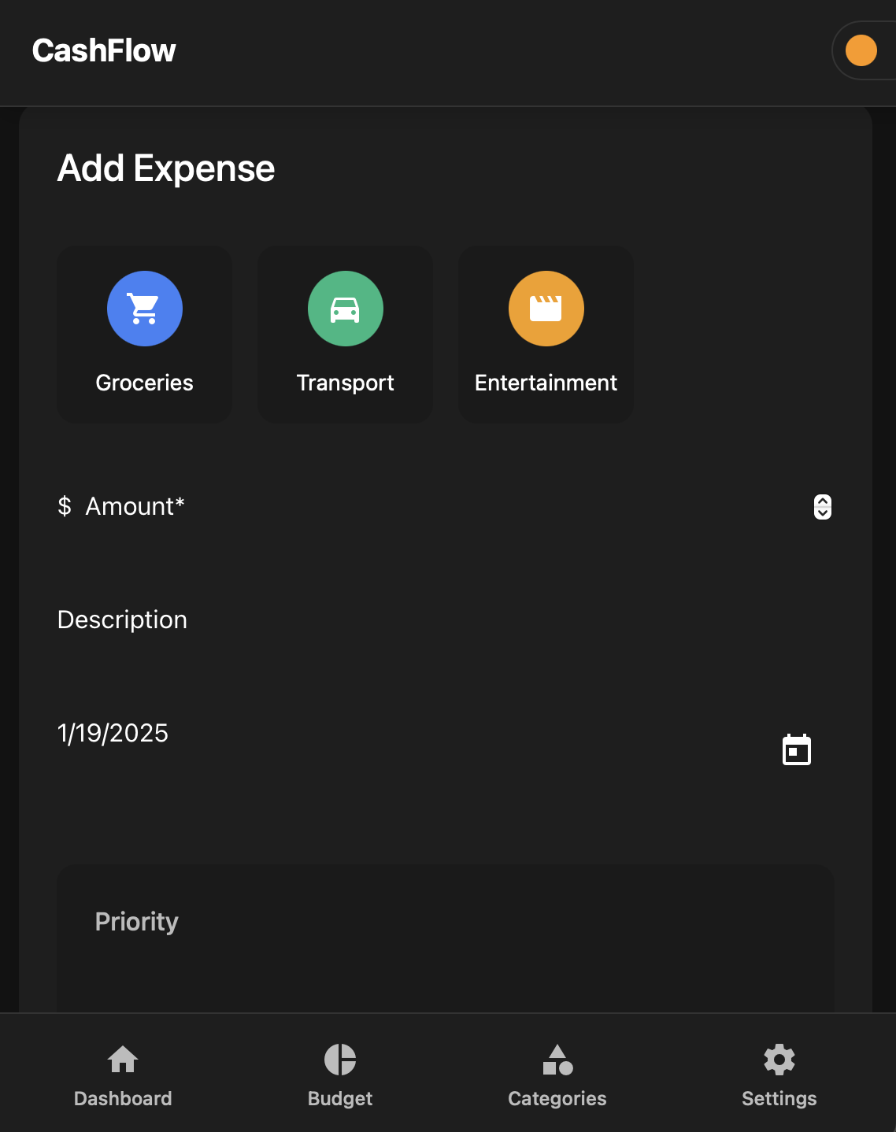
Task: Select the Transport car icon
Action: (345, 309)
